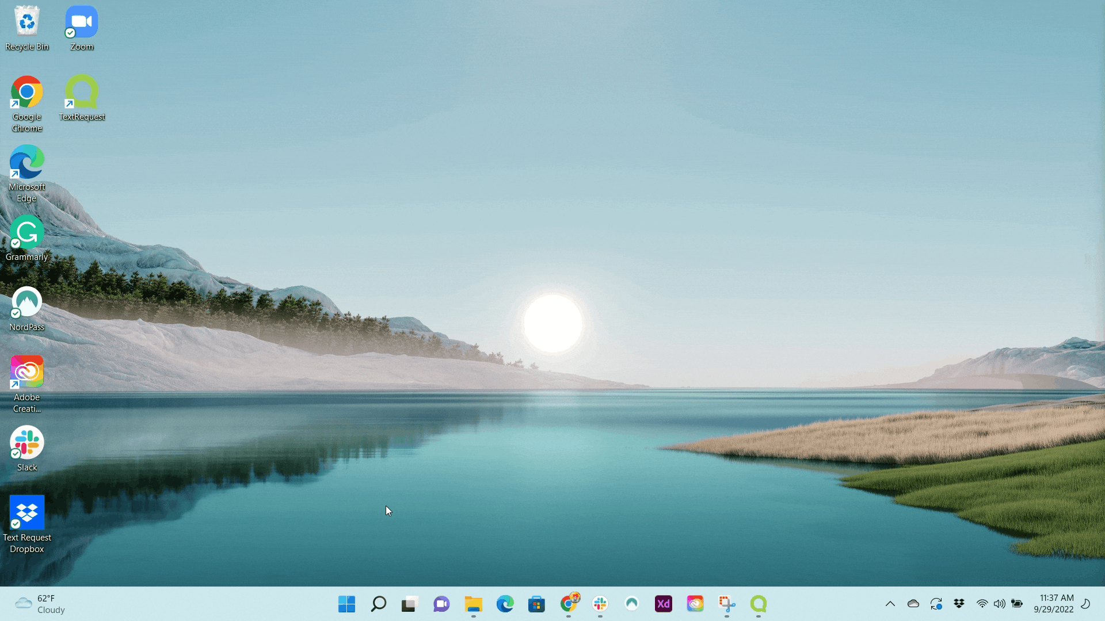Image resolution: width=1105 pixels, height=621 pixels.
Task: Open Microsoft Store from the taskbar
Action: [536, 604]
